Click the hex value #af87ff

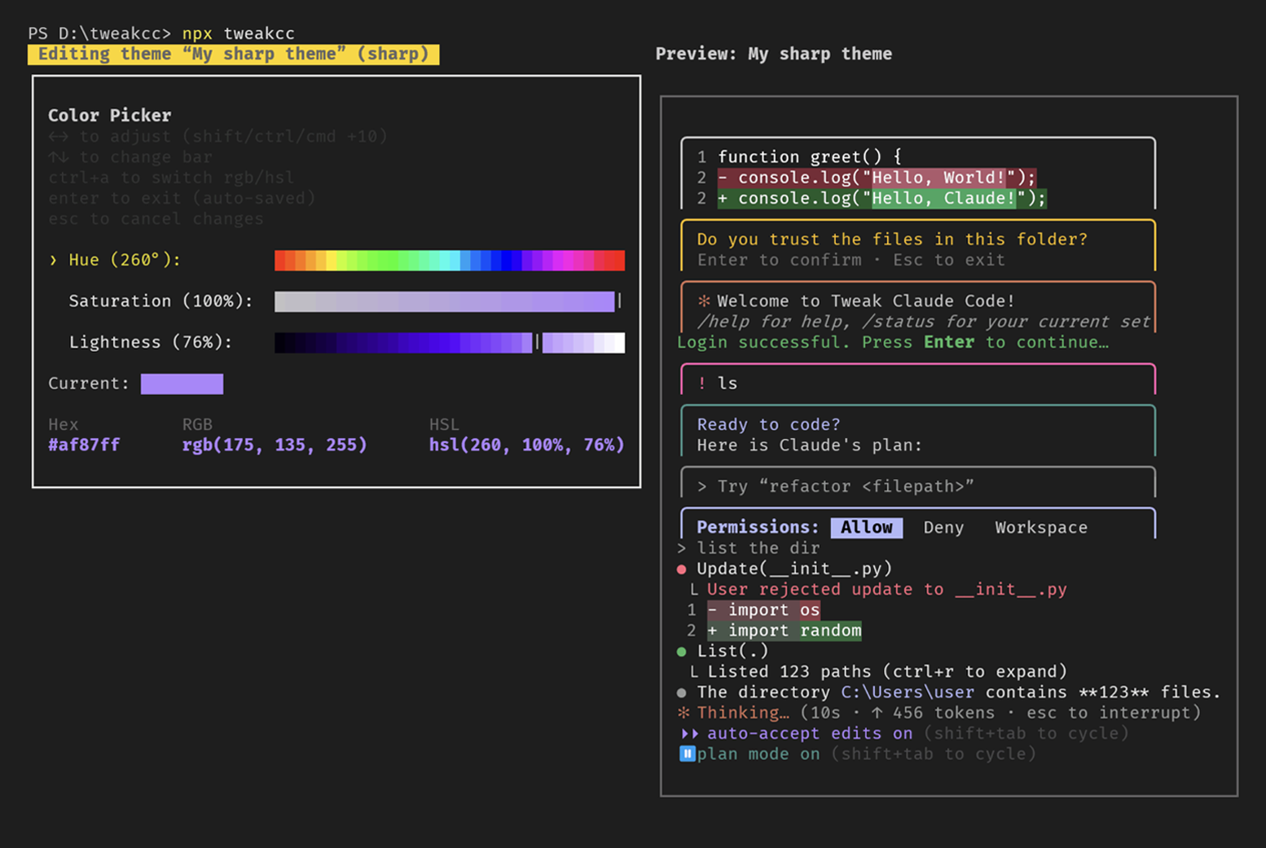pyautogui.click(x=84, y=445)
